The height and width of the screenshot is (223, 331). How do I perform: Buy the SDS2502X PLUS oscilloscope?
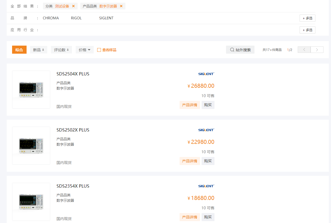click(208, 161)
